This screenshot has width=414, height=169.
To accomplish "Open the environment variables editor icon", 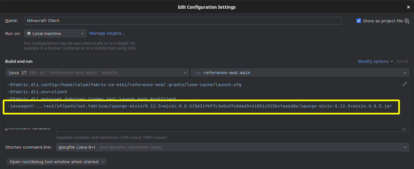I will point(404,129).
